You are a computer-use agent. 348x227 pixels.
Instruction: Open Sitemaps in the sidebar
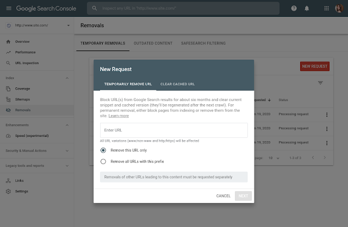(x=22, y=99)
